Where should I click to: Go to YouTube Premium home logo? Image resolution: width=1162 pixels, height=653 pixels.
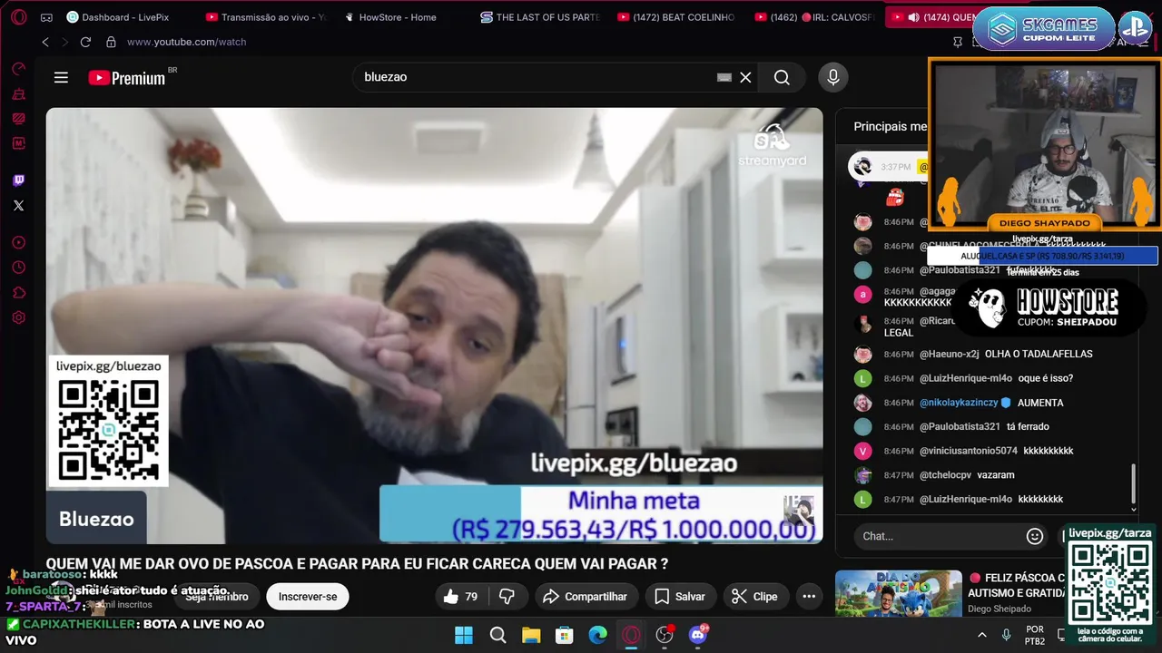127,78
